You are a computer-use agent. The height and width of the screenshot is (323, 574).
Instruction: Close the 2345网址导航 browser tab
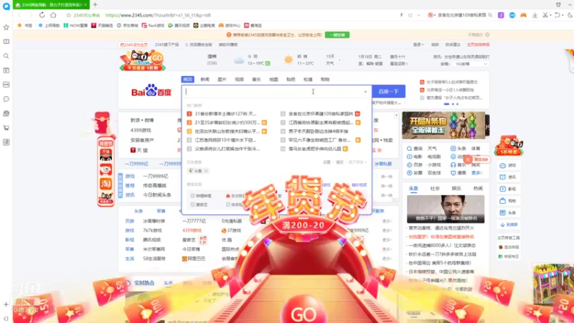pos(85,5)
